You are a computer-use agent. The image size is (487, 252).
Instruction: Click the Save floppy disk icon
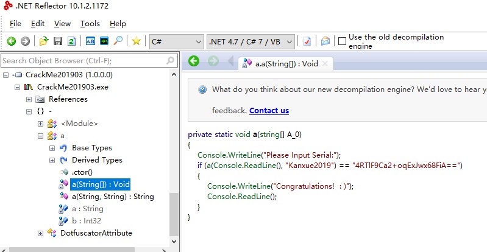58,41
